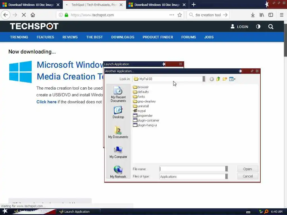This screenshot has height=215, width=287.
Task: Open the FORUMS nav item
Action: [189, 37]
